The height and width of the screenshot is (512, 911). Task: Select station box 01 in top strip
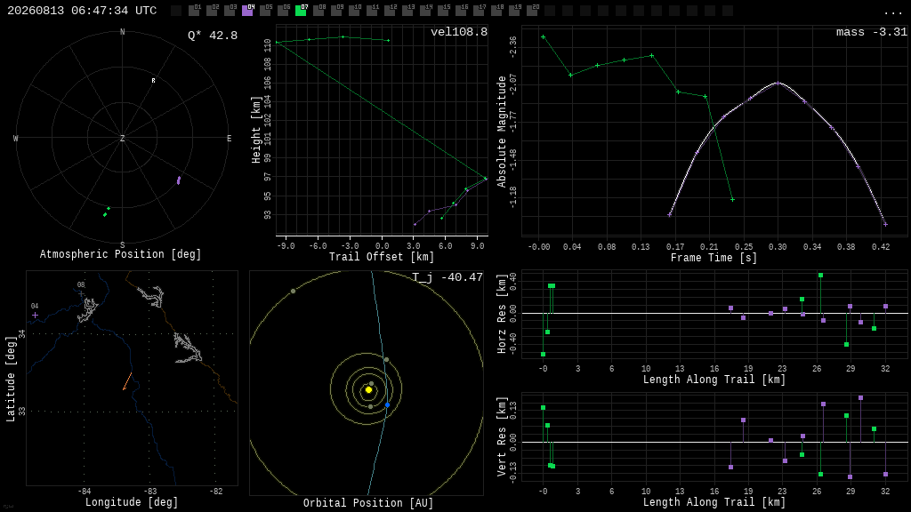pyautogui.click(x=194, y=11)
